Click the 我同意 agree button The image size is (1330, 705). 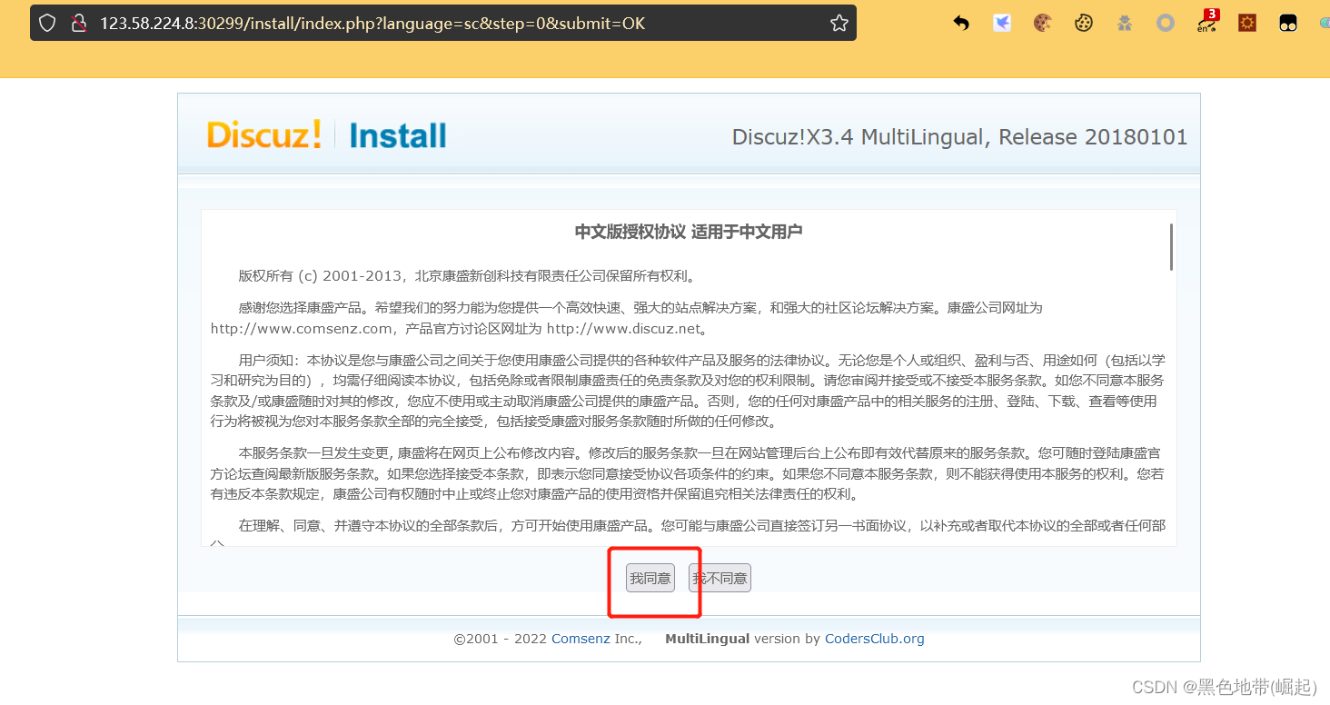pos(650,578)
